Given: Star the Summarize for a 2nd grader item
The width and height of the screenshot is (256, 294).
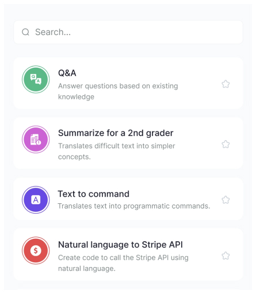Looking at the screenshot, I should (x=226, y=144).
